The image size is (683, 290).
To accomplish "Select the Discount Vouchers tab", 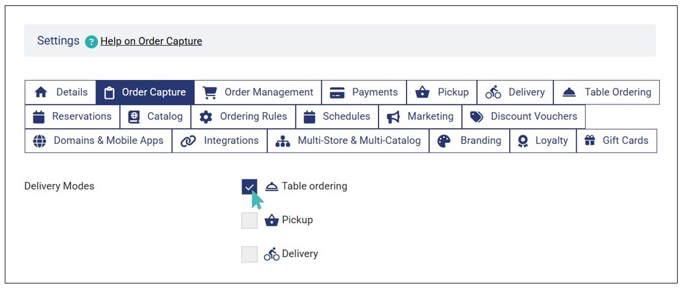I will point(524,116).
